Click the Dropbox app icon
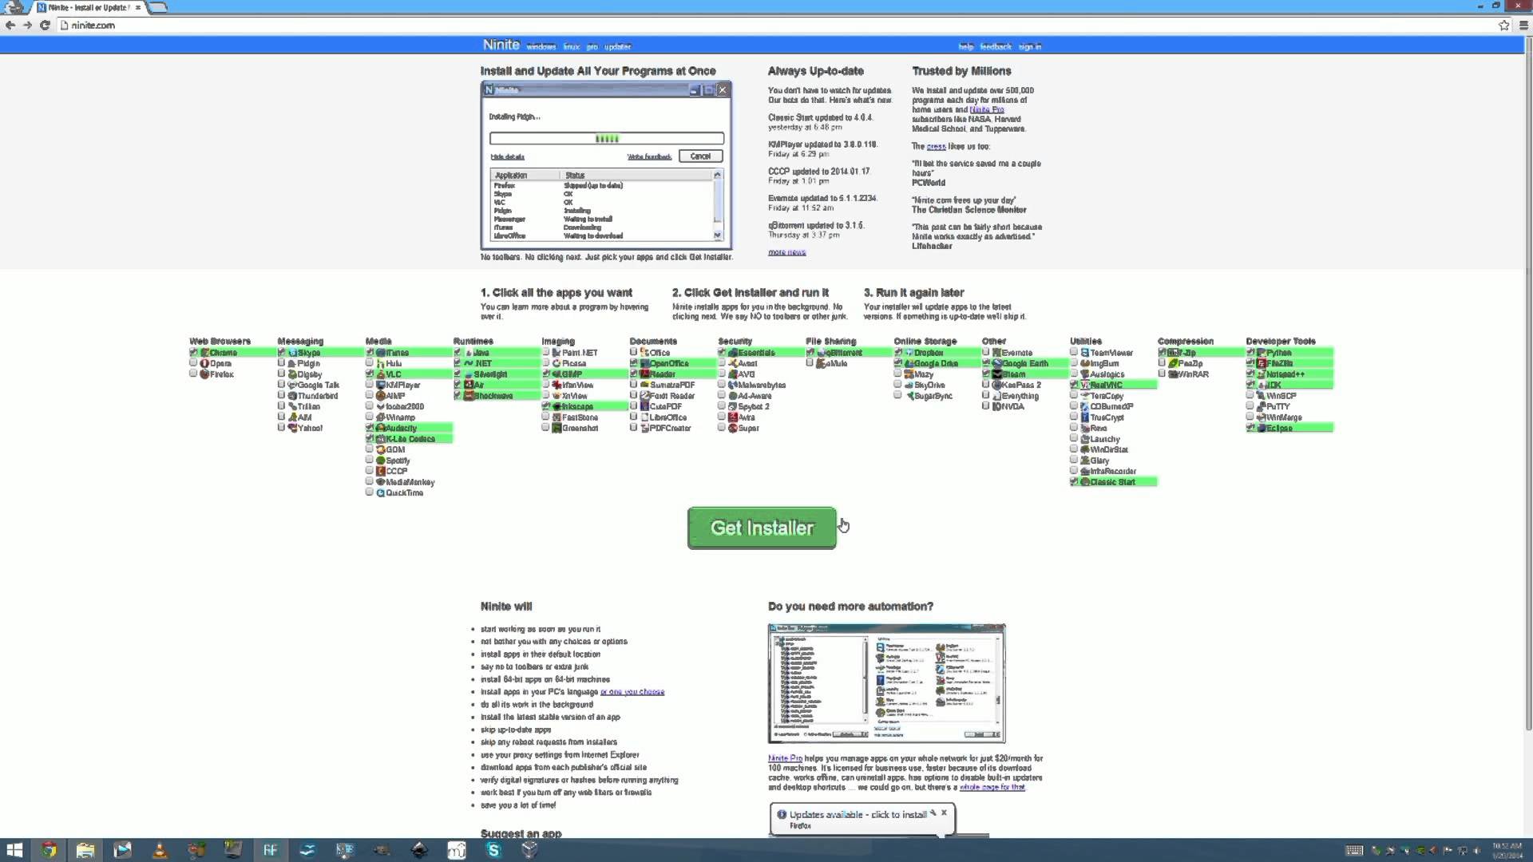The image size is (1533, 862). tap(909, 353)
